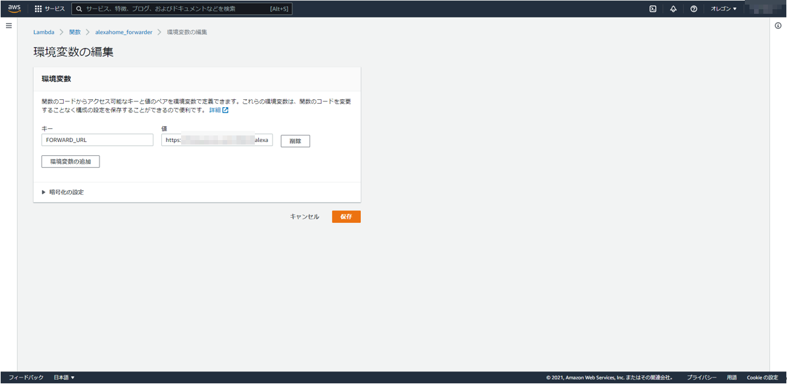787x384 pixels.
Task: Open the alexahome_forwarder breadcrumb
Action: click(123, 32)
